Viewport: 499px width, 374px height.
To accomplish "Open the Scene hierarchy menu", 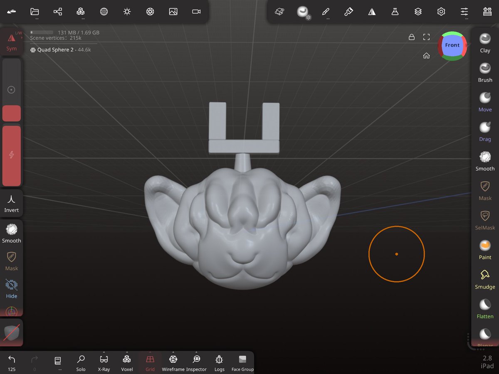I will coord(58,12).
